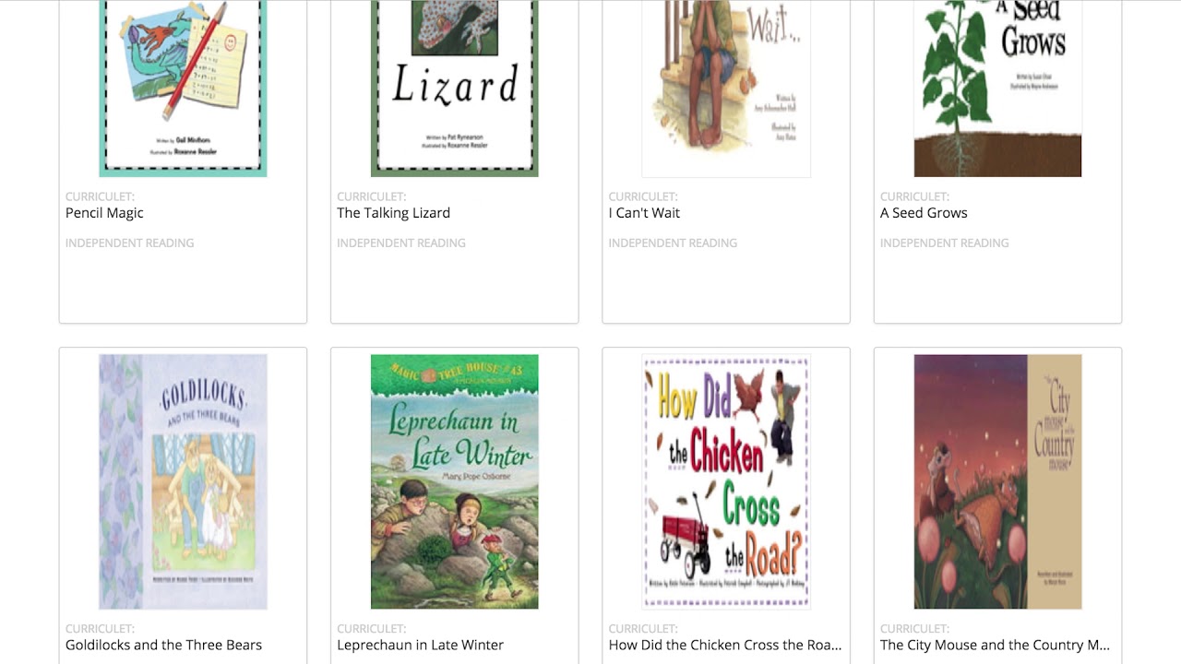Open Goldilocks and the Three Bears cover
This screenshot has height=664, width=1181.
183,481
